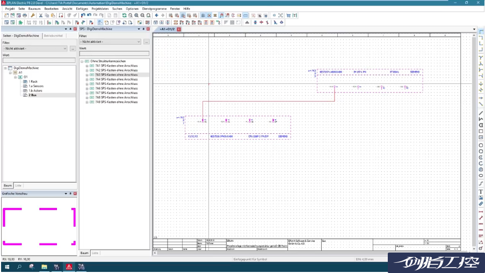Switch to the Liste tab in Seiten panel

[19, 185]
